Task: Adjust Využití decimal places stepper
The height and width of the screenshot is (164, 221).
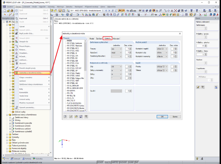Action: click(x=130, y=91)
